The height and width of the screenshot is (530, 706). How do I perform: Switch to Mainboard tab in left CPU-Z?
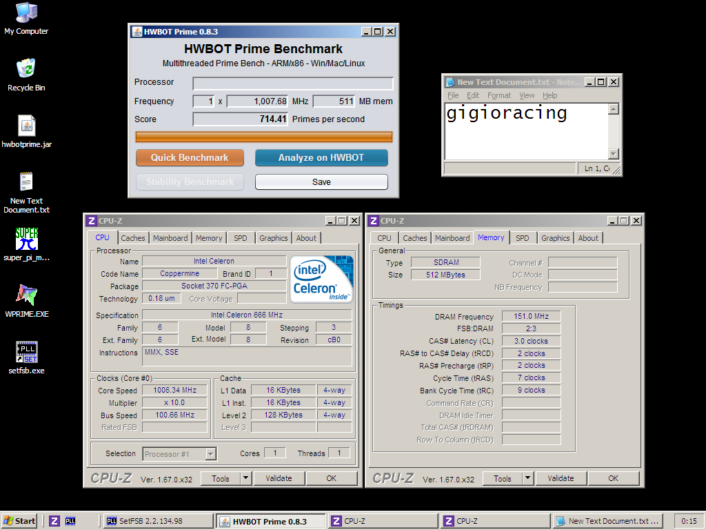[170, 238]
